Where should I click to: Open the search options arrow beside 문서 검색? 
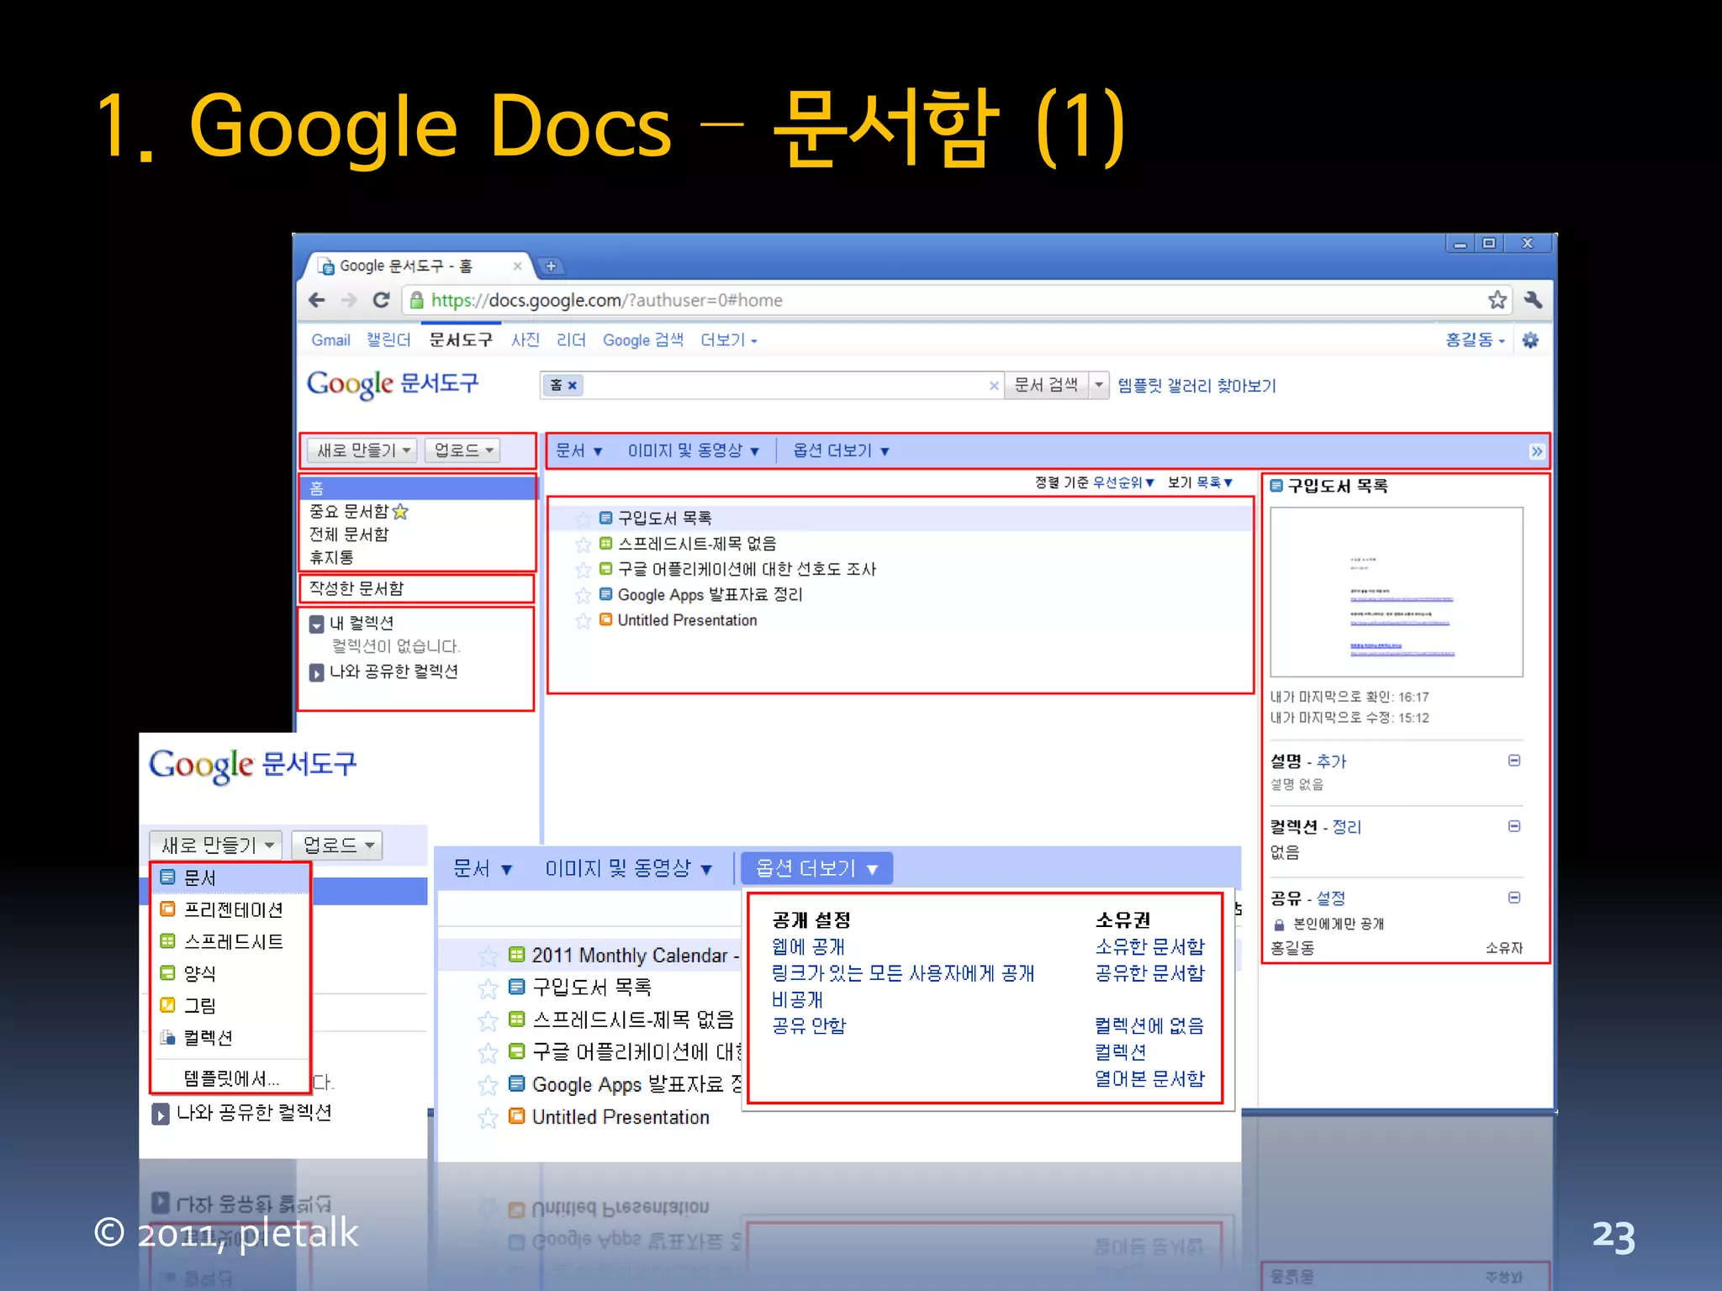pyautogui.click(x=1098, y=385)
